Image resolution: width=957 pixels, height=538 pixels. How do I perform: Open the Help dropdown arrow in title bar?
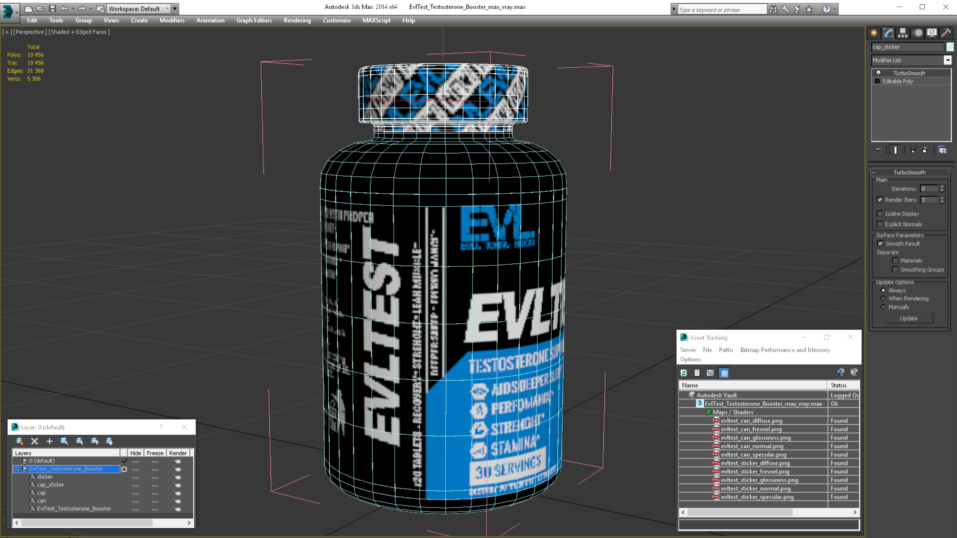click(835, 9)
